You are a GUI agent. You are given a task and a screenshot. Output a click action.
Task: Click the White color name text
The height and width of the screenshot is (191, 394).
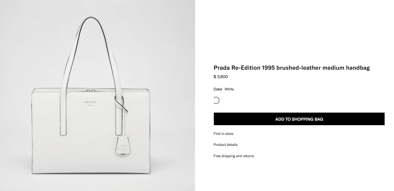[229, 89]
